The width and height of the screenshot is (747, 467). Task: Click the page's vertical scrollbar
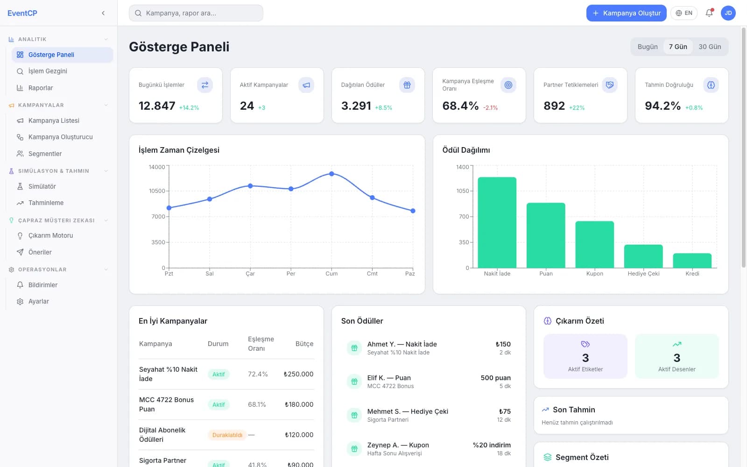[x=744, y=147]
